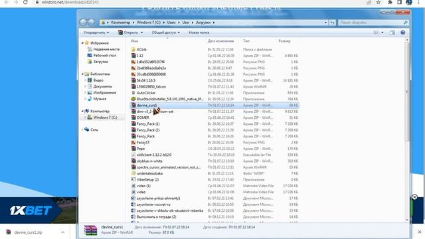Bookmark page with Chrome star icon
The height and width of the screenshot is (239, 425).
pos(379,3)
